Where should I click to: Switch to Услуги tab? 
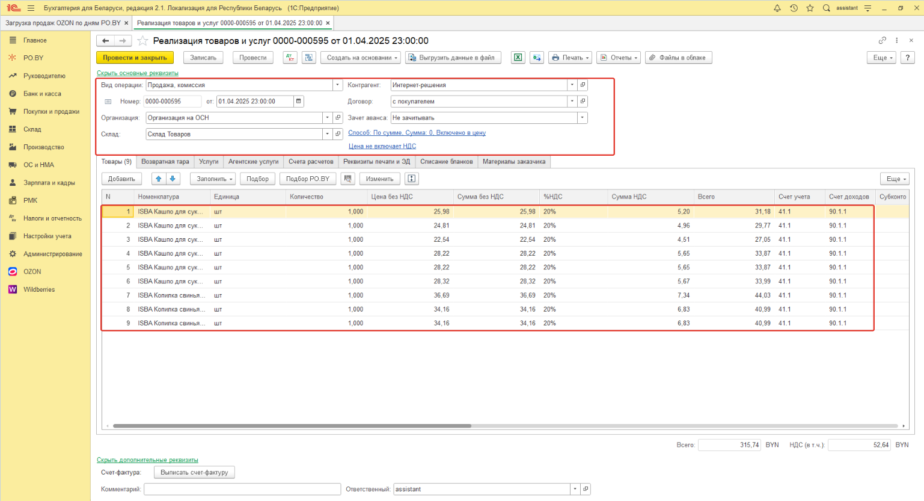(x=209, y=162)
